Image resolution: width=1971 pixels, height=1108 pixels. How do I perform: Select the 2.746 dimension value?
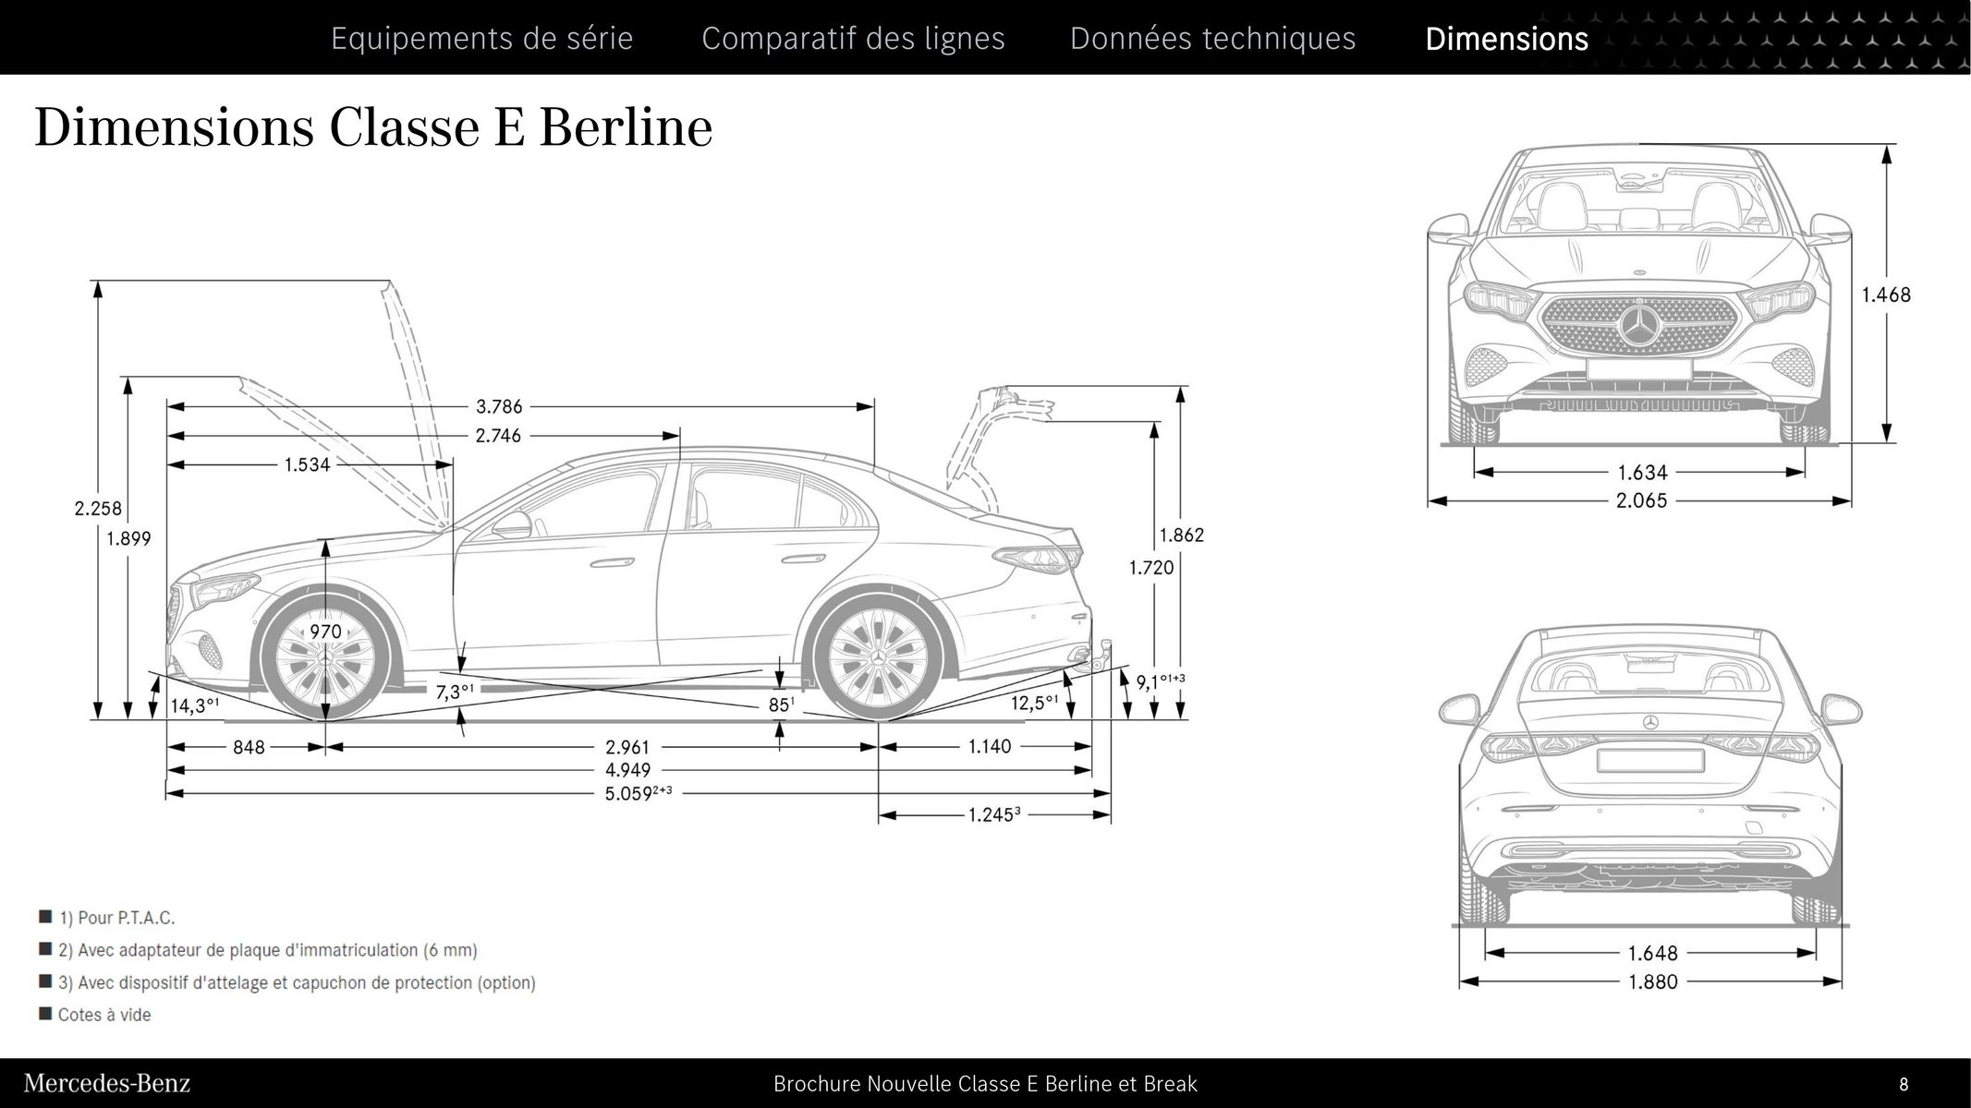[x=498, y=435]
